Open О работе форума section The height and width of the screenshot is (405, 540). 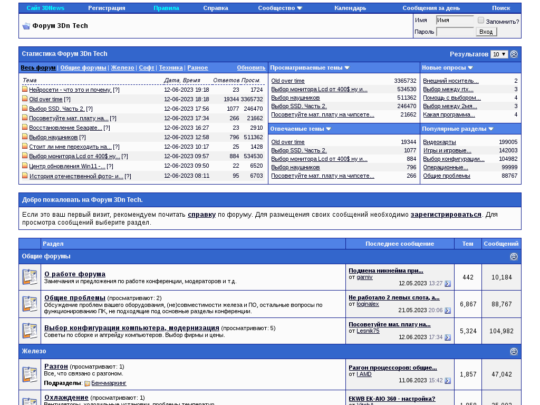click(x=75, y=274)
